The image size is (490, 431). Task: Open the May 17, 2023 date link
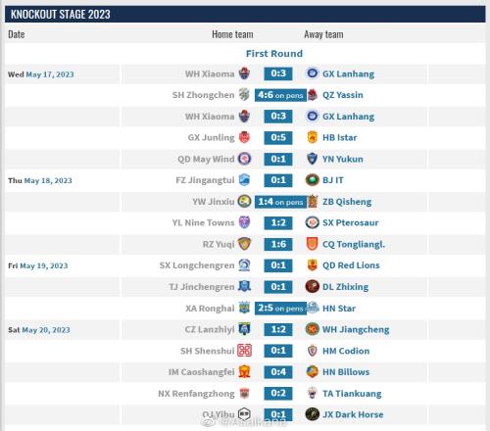(50, 74)
